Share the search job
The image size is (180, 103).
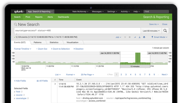pyautogui.click(x=135, y=37)
